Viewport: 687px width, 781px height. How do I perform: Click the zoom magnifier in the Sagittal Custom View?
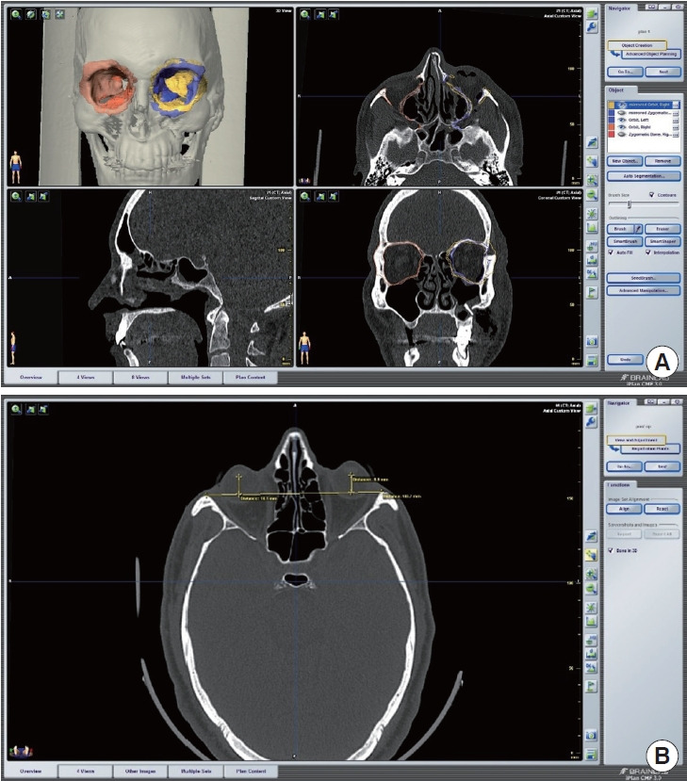[x=17, y=197]
